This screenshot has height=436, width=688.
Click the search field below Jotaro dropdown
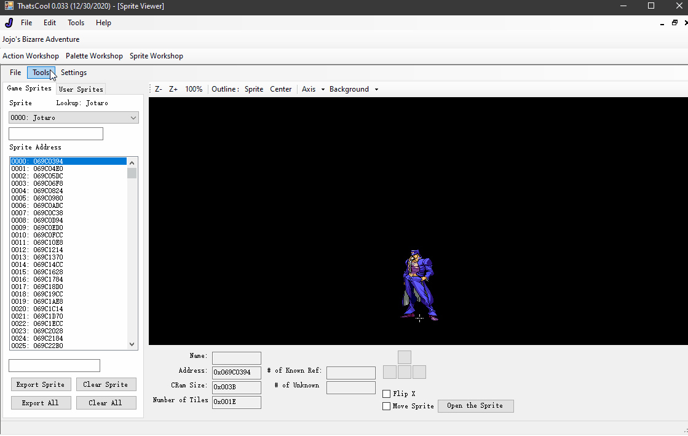pos(56,134)
